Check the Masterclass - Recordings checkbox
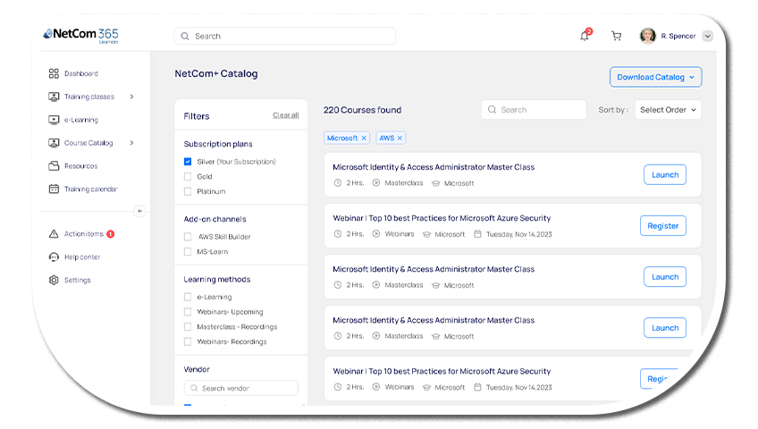758x429 pixels. pyautogui.click(x=188, y=327)
